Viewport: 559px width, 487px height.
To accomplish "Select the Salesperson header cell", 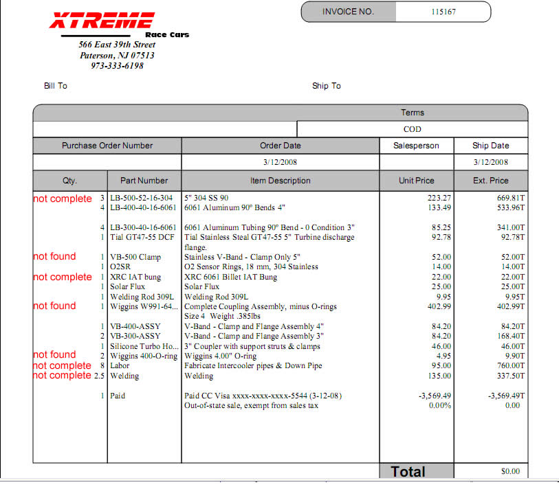I will pyautogui.click(x=416, y=146).
